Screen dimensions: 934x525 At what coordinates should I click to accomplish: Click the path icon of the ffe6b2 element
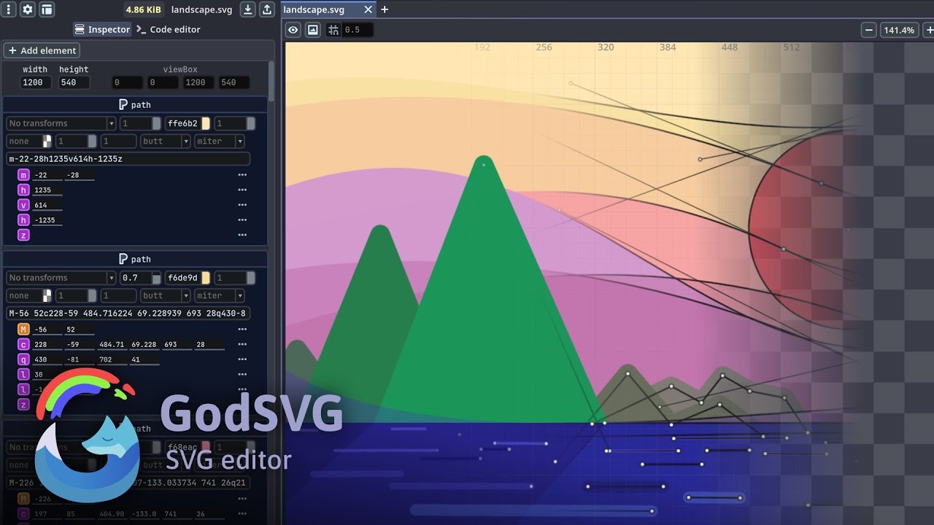click(123, 105)
